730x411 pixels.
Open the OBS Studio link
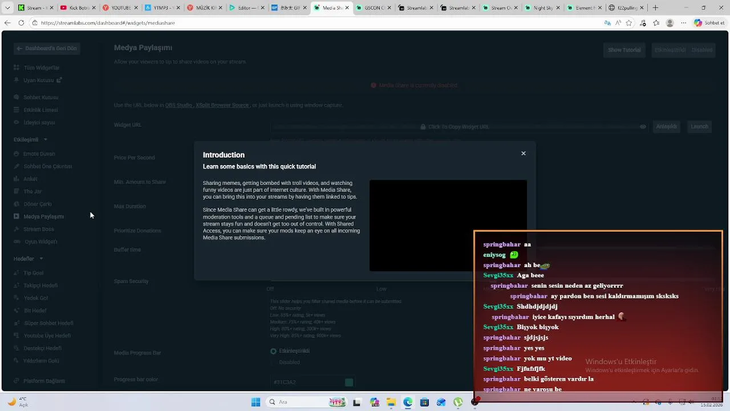click(x=179, y=105)
